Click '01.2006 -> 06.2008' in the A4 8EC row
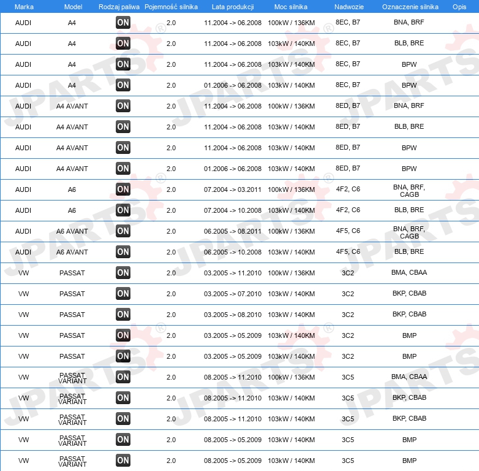This screenshot has height=471, width=479. pyautogui.click(x=233, y=85)
